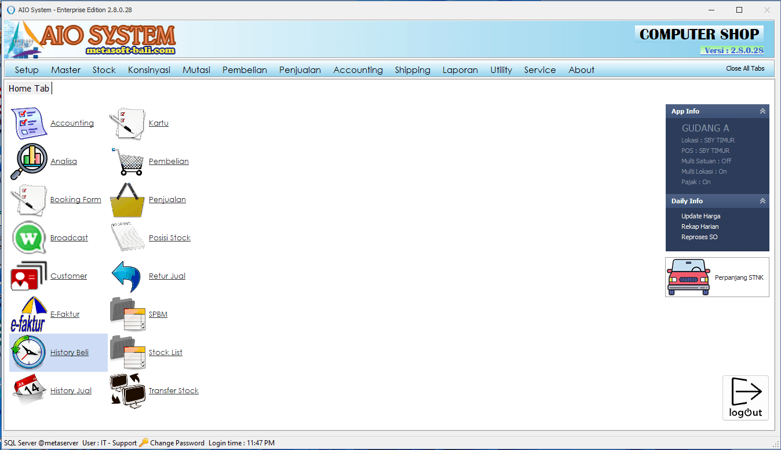This screenshot has width=781, height=450.
Task: Click the Transfer Stock link label
Action: pos(174,390)
